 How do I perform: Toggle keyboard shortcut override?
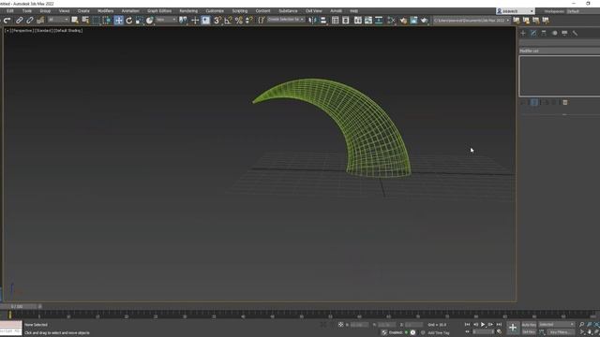tap(206, 21)
